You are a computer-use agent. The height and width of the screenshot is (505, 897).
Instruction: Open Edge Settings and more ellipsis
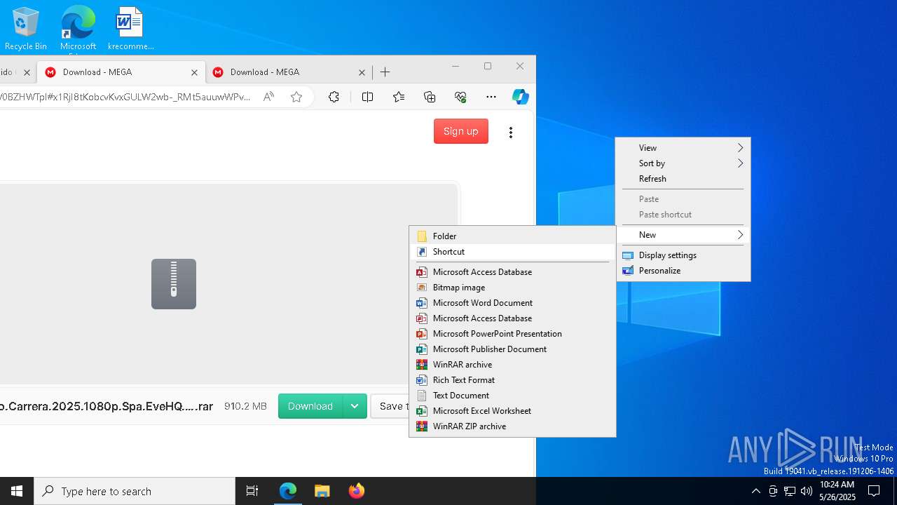tap(491, 97)
